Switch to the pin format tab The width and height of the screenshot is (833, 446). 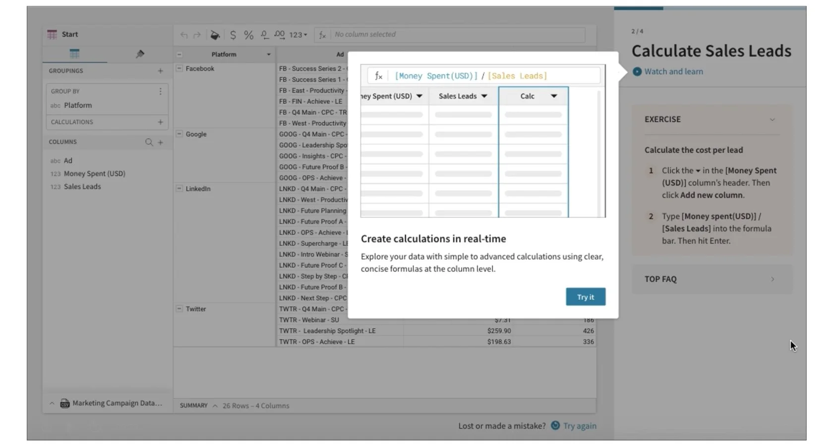coord(140,54)
